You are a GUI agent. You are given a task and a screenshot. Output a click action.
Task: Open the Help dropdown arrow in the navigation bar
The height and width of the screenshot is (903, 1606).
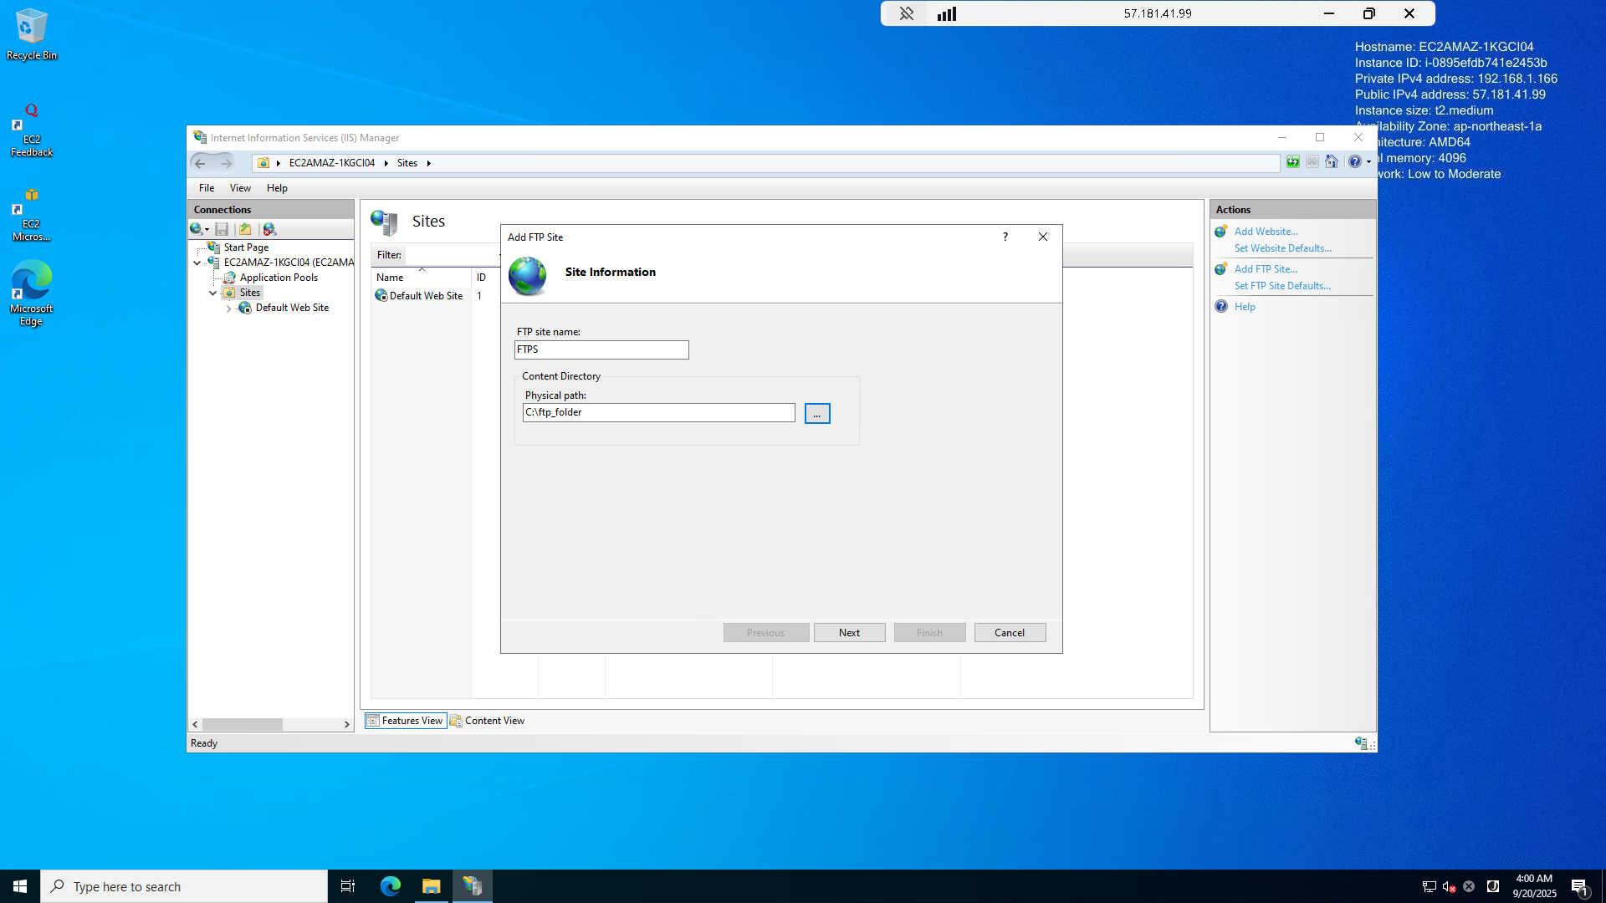[x=1368, y=162]
